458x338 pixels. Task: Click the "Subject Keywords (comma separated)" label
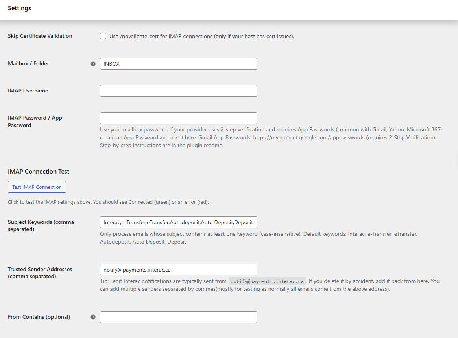pyautogui.click(x=41, y=225)
